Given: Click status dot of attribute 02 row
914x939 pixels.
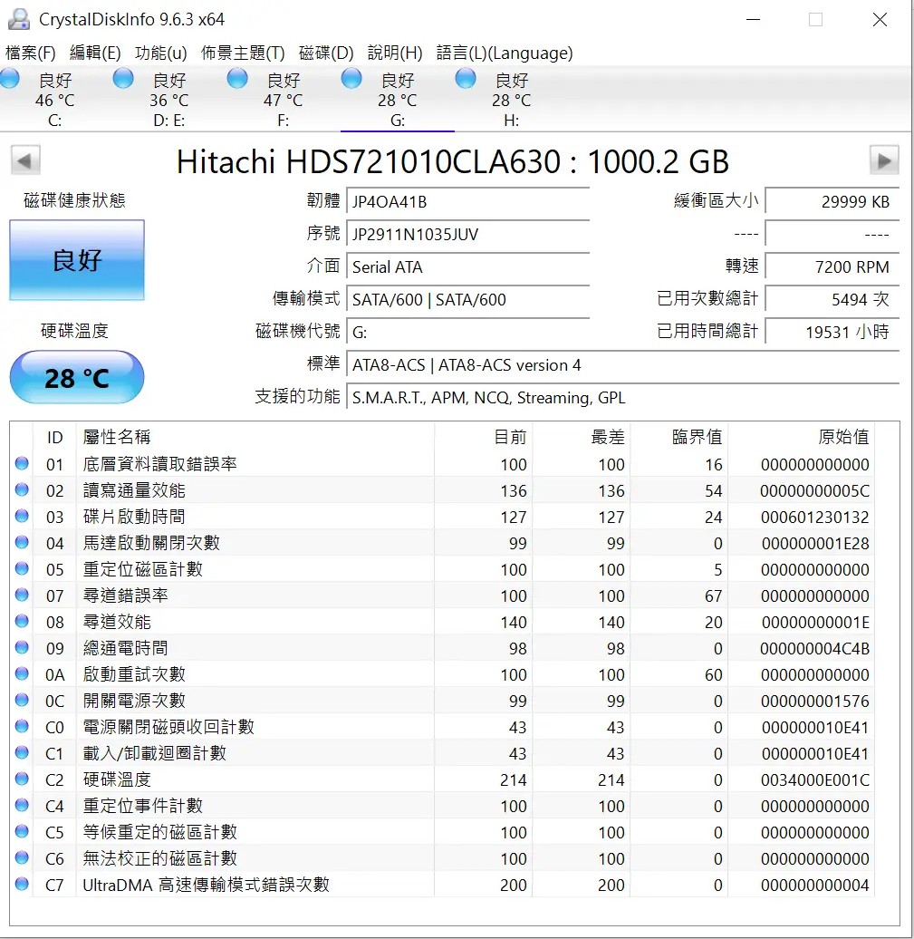Looking at the screenshot, I should pos(22,489).
